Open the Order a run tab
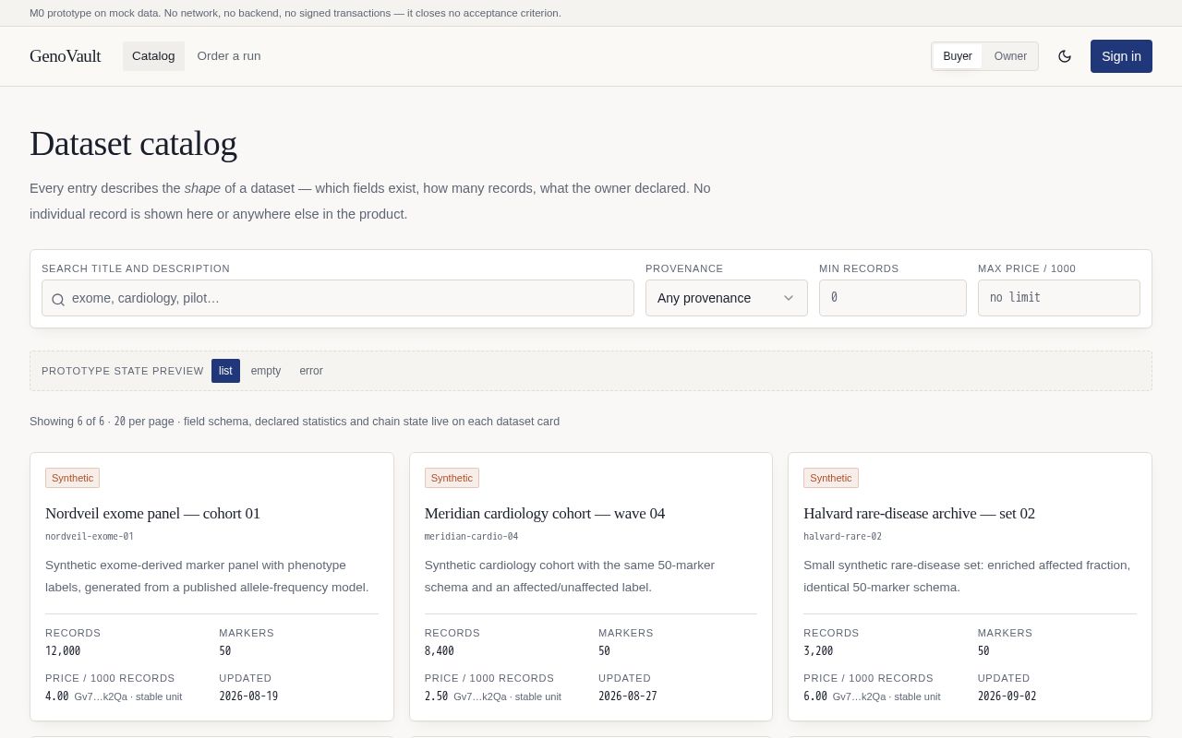This screenshot has width=1182, height=738. click(229, 56)
